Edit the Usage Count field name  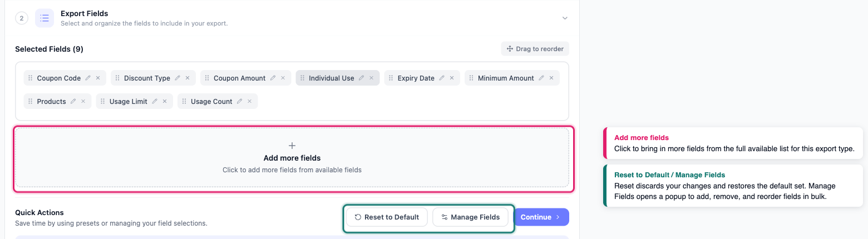click(x=239, y=102)
